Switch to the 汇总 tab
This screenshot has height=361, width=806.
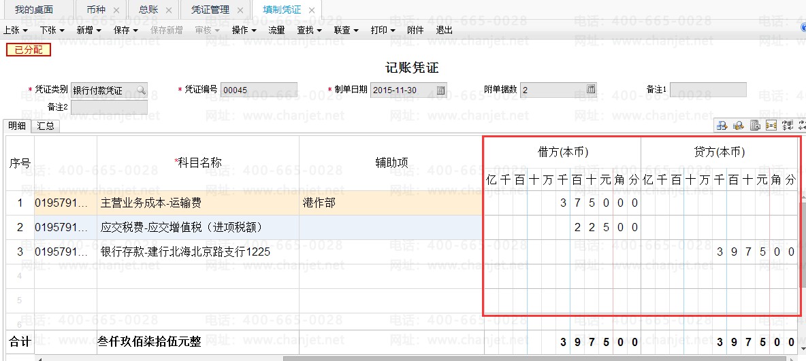coord(46,126)
